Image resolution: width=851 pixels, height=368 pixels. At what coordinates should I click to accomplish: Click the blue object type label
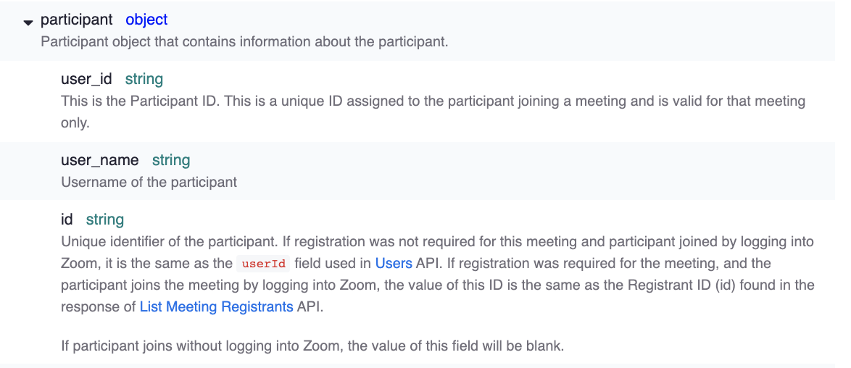[146, 20]
